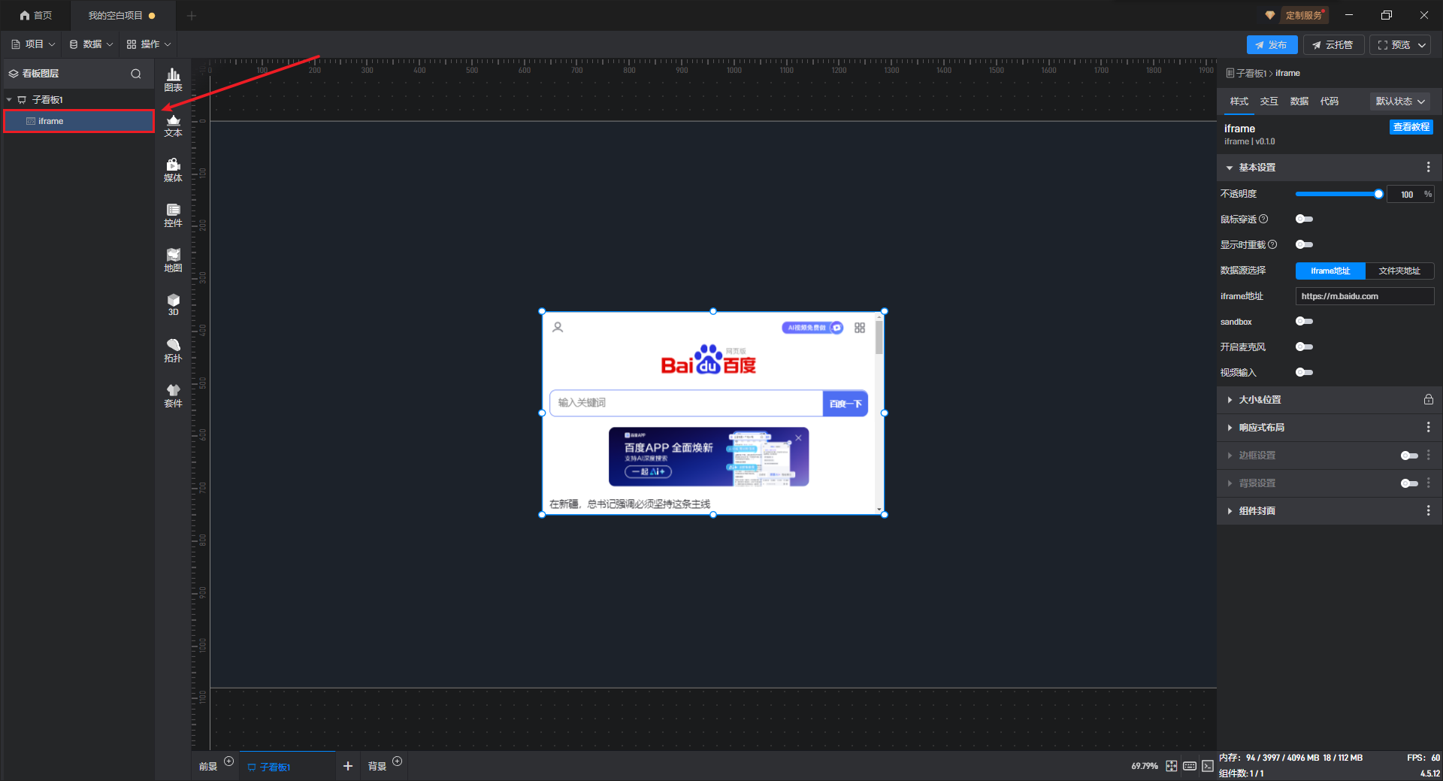Viewport: 1443px width, 781px height.
Task: Click the home icon tab 首页
Action: [35, 15]
